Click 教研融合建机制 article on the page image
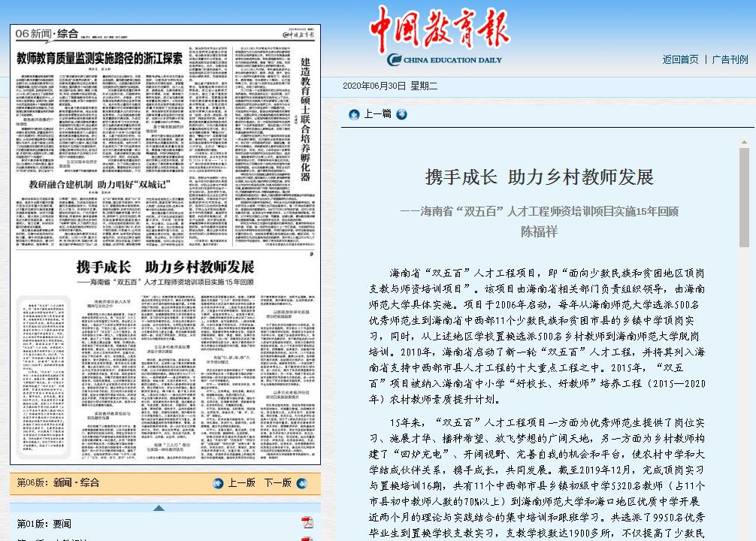756x541 pixels. (x=100, y=184)
